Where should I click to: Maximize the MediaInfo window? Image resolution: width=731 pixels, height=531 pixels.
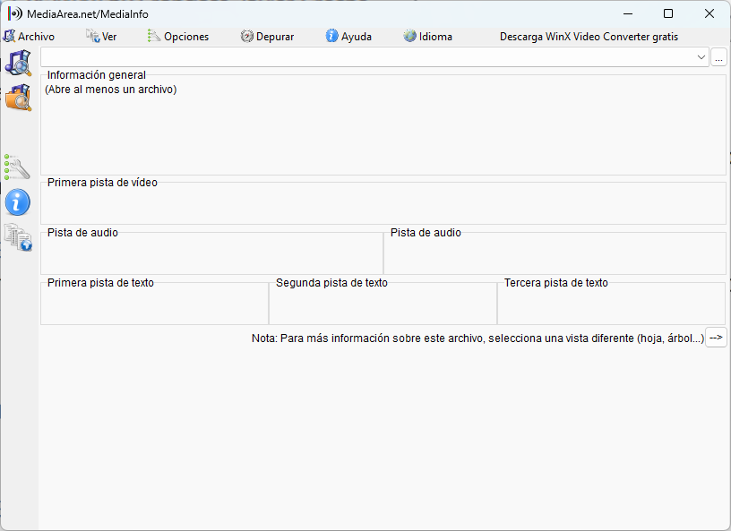[x=668, y=13]
